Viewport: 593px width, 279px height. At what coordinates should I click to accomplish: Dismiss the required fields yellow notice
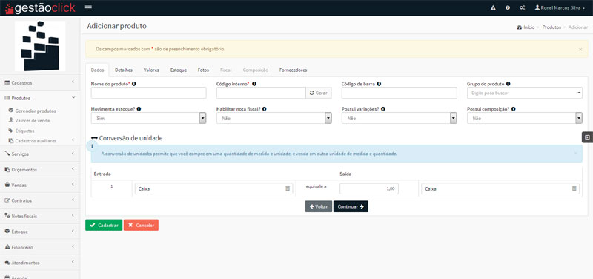(580, 49)
